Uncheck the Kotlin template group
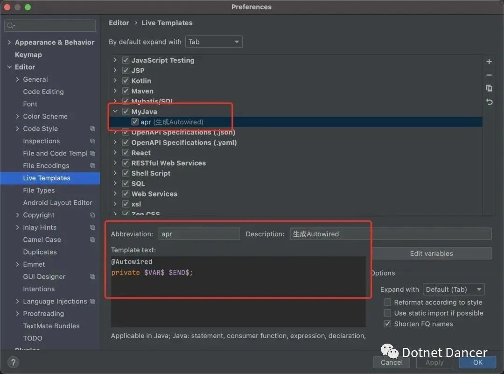This screenshot has height=374, width=504. point(126,81)
